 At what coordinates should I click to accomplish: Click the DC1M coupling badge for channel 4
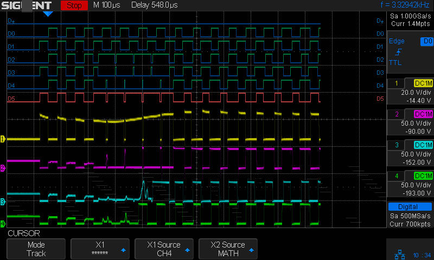click(423, 176)
